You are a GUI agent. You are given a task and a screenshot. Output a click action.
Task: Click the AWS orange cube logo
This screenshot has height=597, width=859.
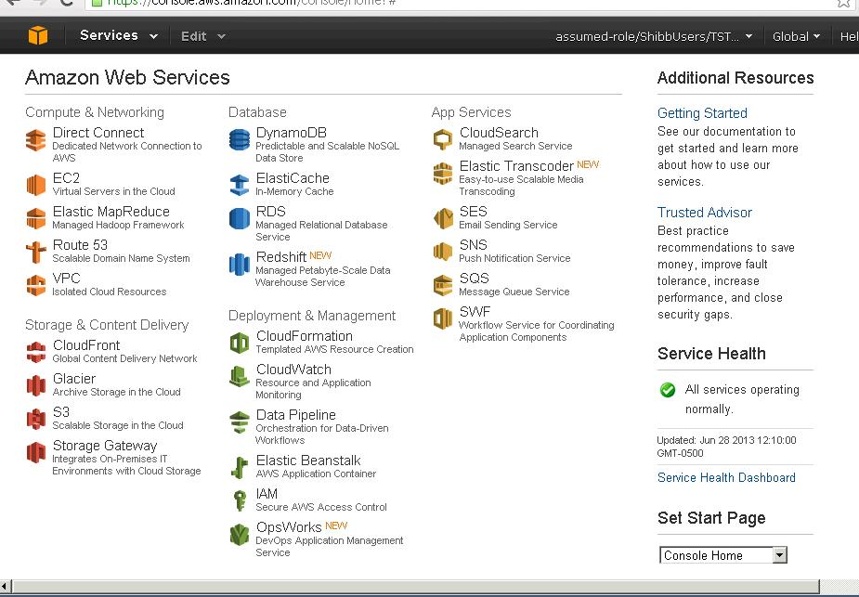point(38,35)
